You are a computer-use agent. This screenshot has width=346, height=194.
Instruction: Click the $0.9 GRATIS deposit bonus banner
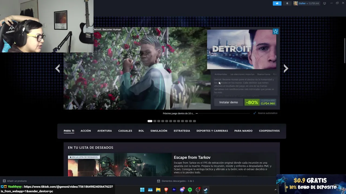point(311,184)
